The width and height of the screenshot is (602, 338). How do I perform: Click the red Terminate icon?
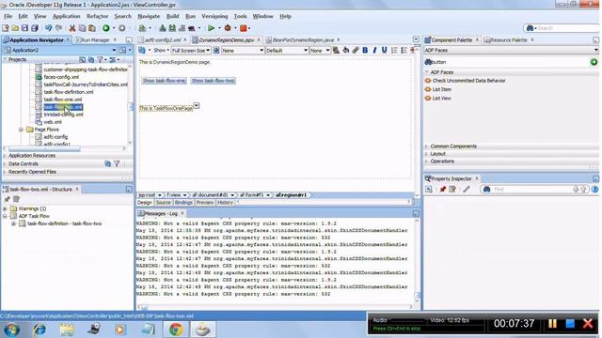coord(243,28)
